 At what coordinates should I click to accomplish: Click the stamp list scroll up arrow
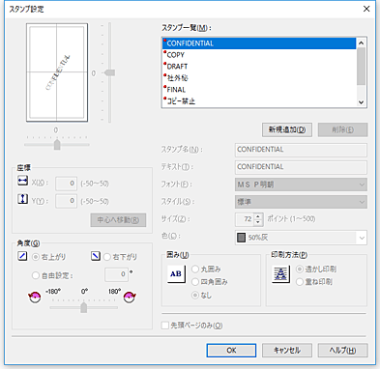(361, 43)
